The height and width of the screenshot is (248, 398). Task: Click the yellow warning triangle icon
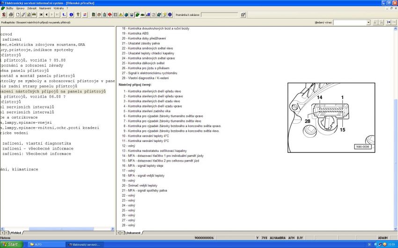pyautogui.click(x=120, y=14)
